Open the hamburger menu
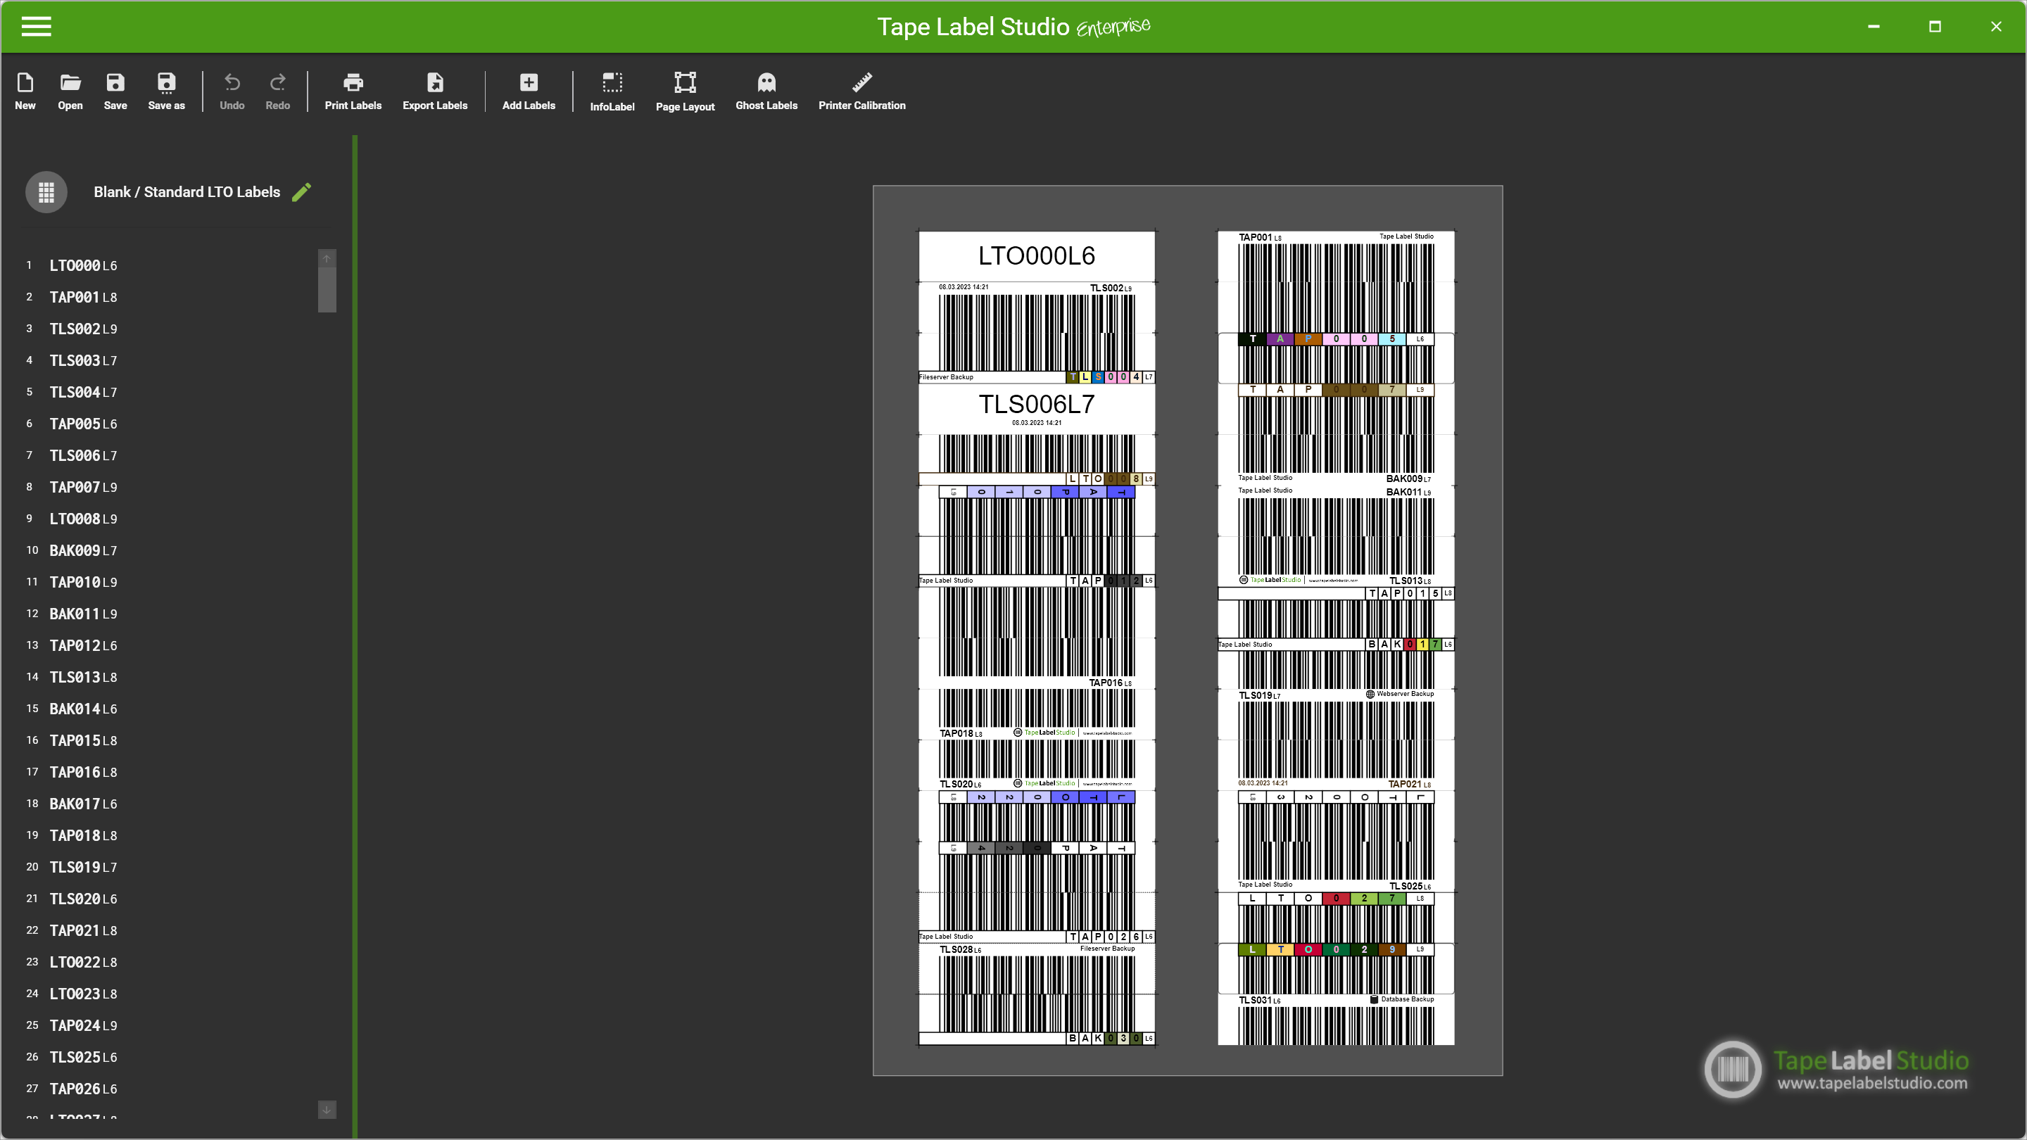This screenshot has height=1140, width=2027. [x=36, y=27]
